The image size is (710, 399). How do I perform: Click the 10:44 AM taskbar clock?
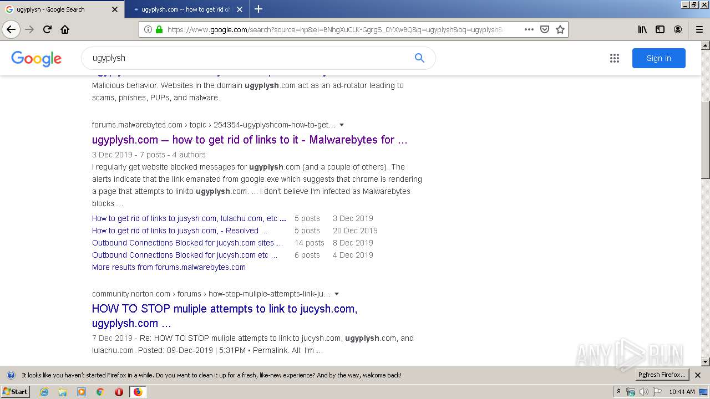682,392
